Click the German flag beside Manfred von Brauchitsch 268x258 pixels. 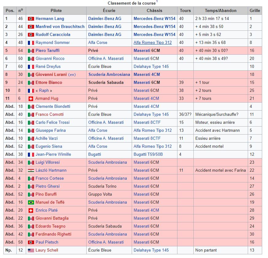click(x=31, y=27)
